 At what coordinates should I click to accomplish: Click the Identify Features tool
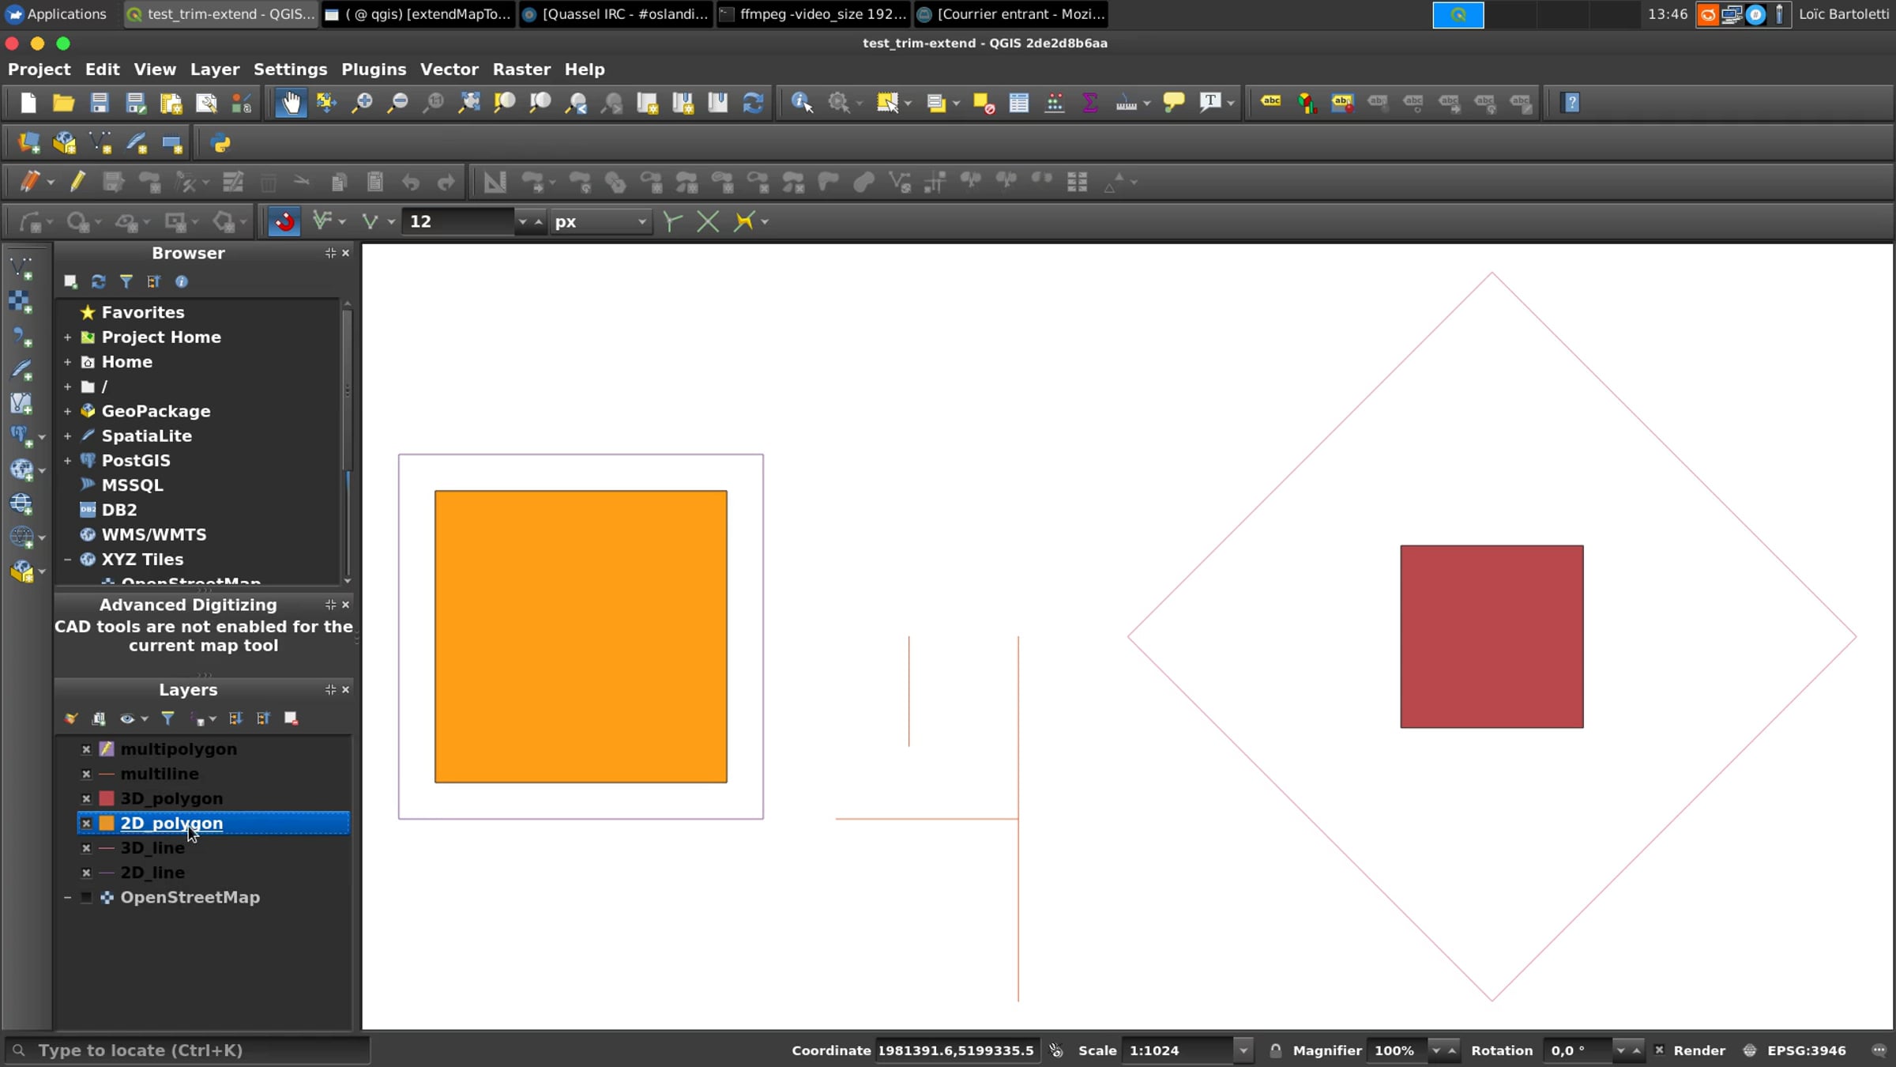pyautogui.click(x=802, y=103)
